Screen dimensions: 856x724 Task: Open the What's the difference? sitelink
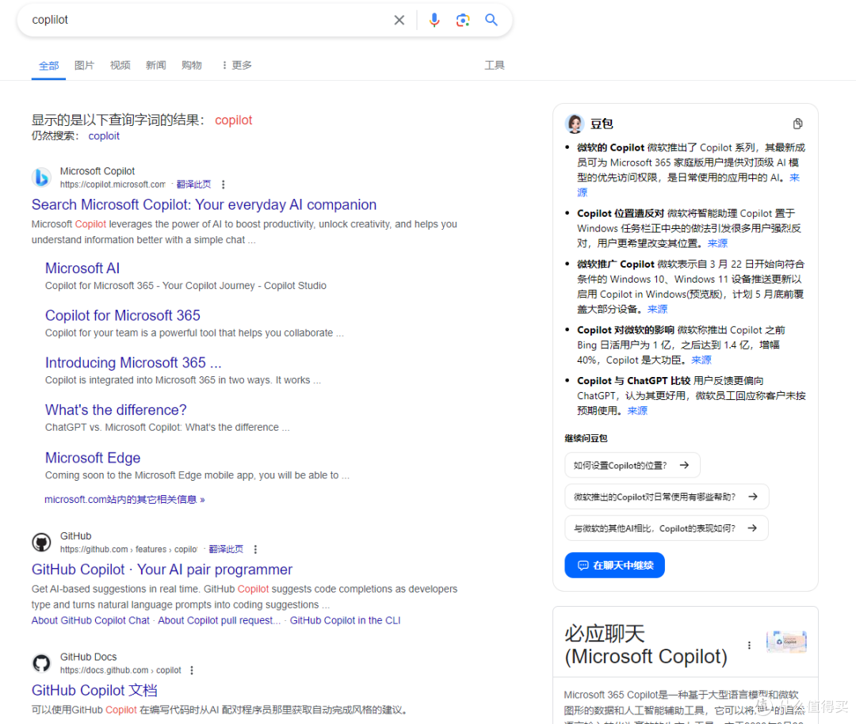116,410
